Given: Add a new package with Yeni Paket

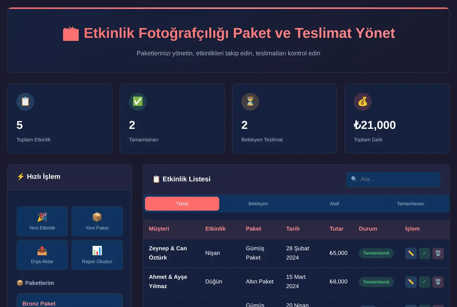Looking at the screenshot, I should [97, 221].
